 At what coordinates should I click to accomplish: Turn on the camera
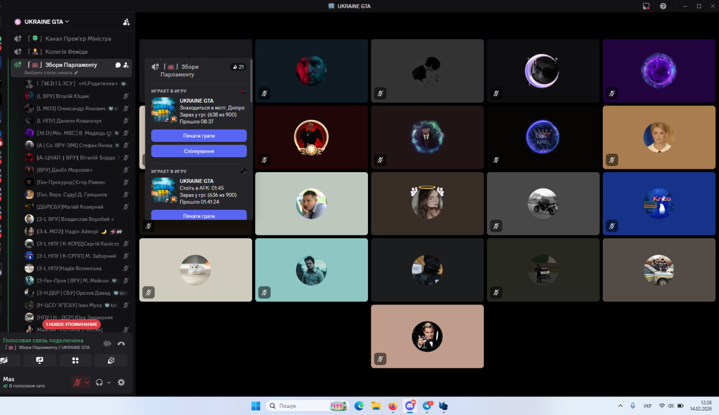[5, 361]
